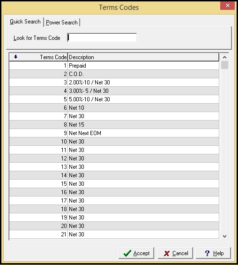Viewport: 238px width, 265px height.
Task: Click the vertical scrollbar thumb
Action: click(224, 65)
